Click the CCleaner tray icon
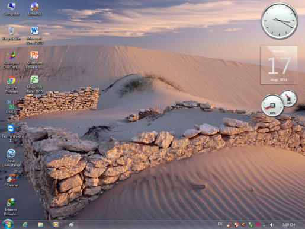Image resolution: width=305 pixels, height=229 pixels. pyautogui.click(x=229, y=225)
